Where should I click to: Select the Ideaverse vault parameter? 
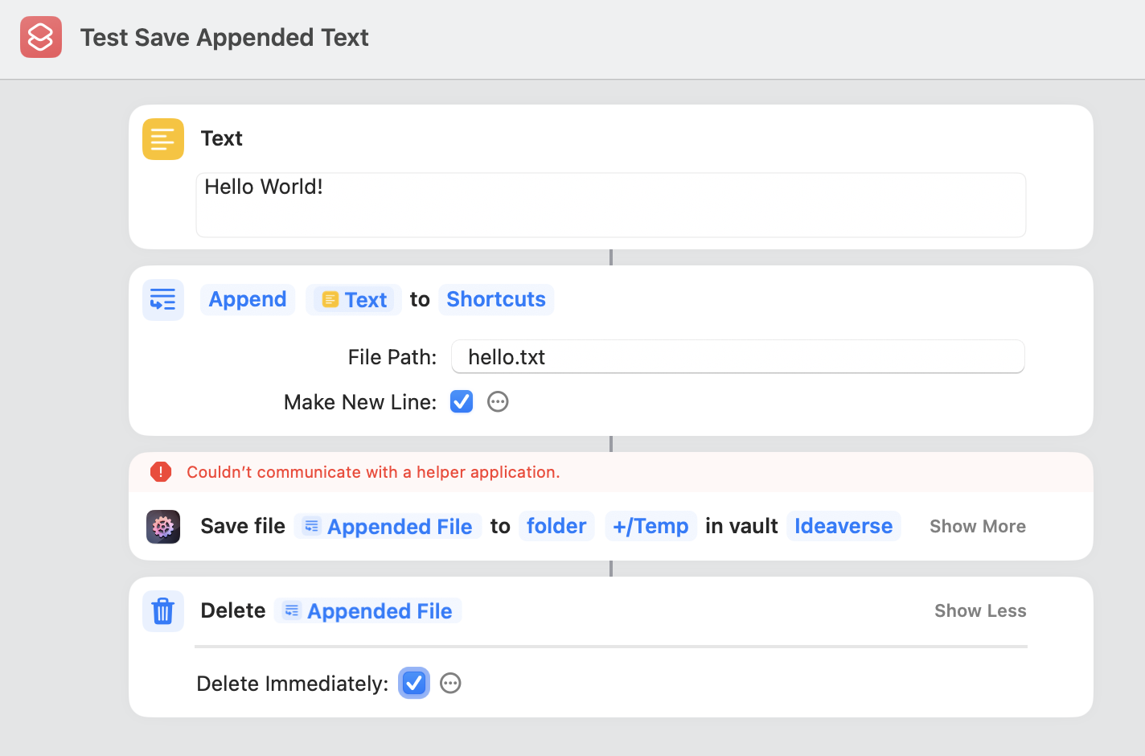click(843, 527)
